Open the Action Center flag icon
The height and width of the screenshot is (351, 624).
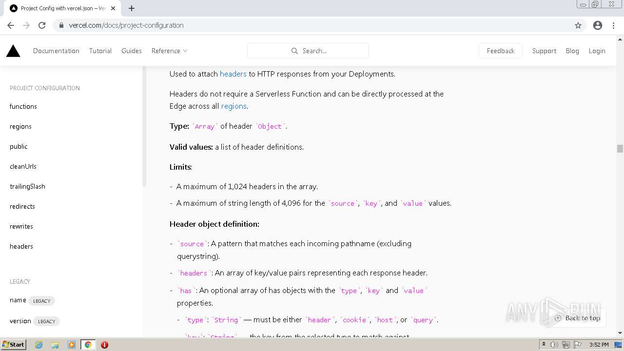pyautogui.click(x=577, y=345)
